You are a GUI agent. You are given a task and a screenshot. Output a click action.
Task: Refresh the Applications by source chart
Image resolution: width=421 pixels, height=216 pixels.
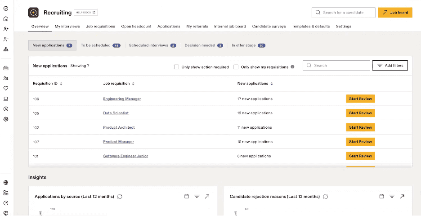[x=120, y=197]
